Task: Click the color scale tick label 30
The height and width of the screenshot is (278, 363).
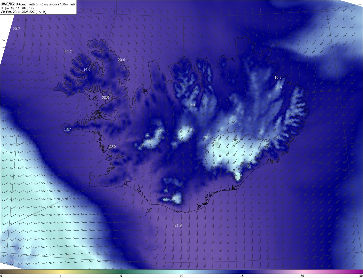Action: [x=302, y=276]
